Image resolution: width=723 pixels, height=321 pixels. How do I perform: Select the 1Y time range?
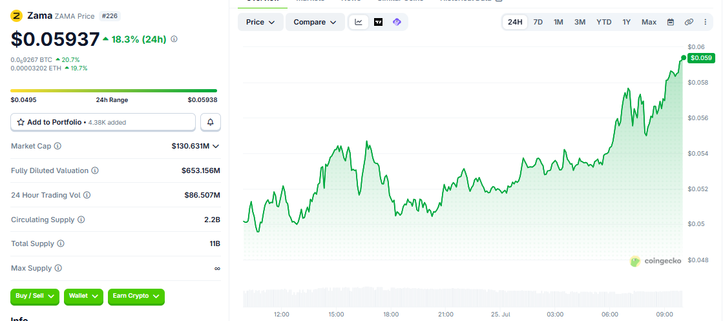[626, 22]
